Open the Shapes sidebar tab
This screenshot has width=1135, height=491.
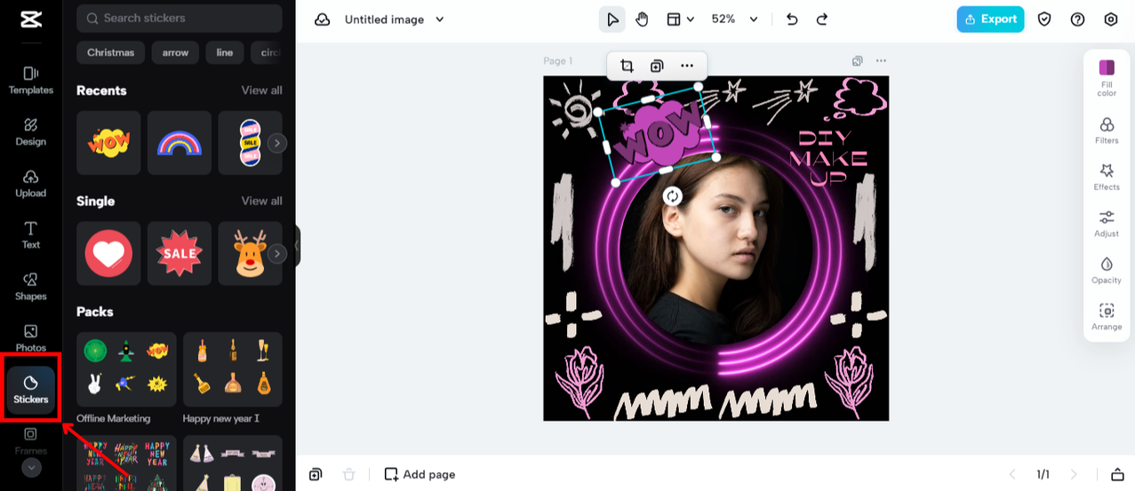[x=31, y=286]
